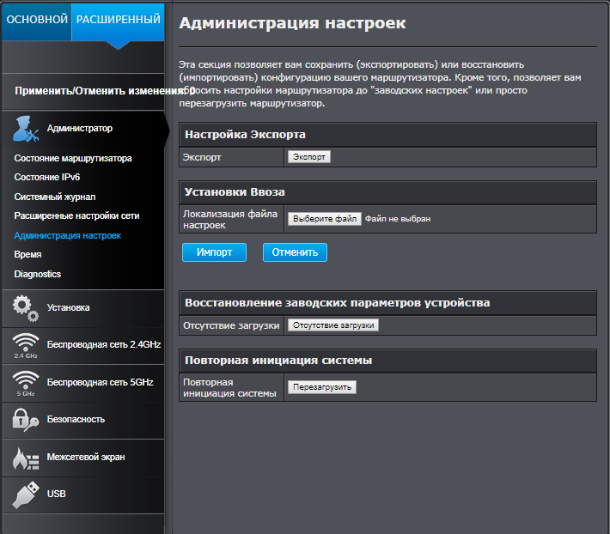Viewport: 610px width, 534px height.
Task: Go to Расширенные настройки сети
Action: click(76, 215)
